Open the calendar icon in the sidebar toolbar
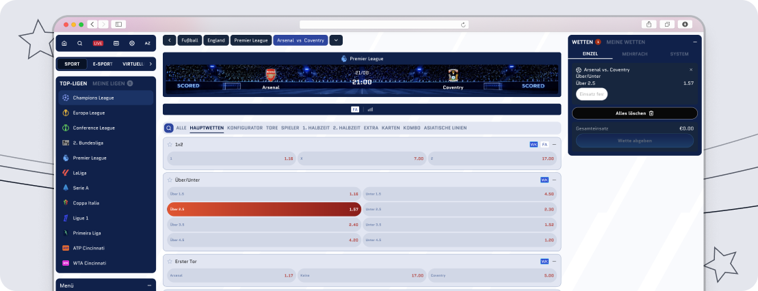This screenshot has height=291, width=758. tap(116, 44)
